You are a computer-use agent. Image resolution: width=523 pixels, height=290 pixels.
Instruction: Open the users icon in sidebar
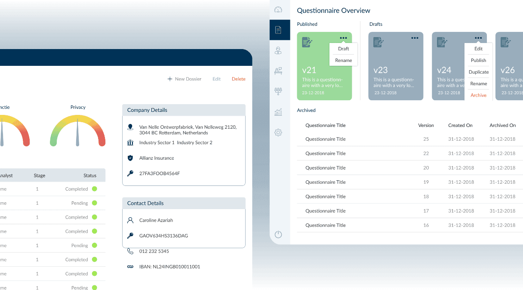[278, 51]
